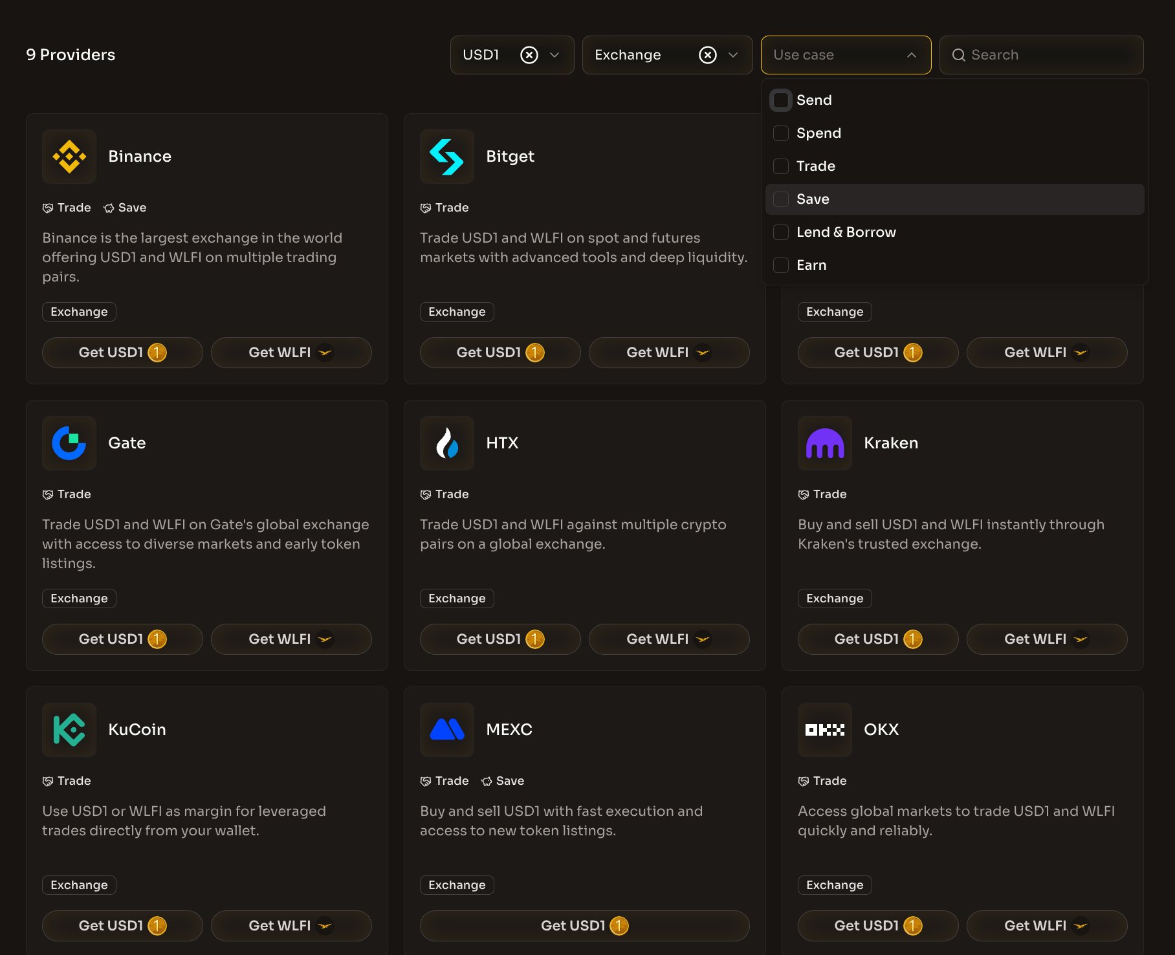Click the HTX flame logo
The height and width of the screenshot is (955, 1175).
(x=447, y=443)
